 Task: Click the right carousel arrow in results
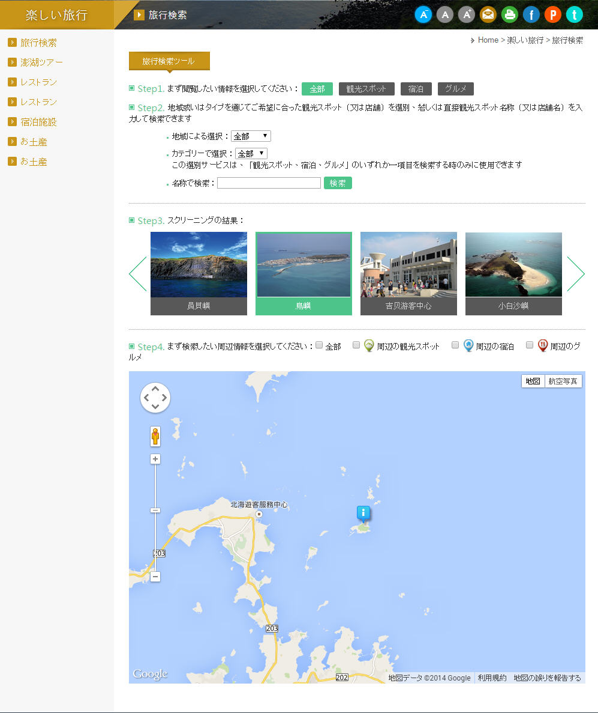pyautogui.click(x=576, y=274)
